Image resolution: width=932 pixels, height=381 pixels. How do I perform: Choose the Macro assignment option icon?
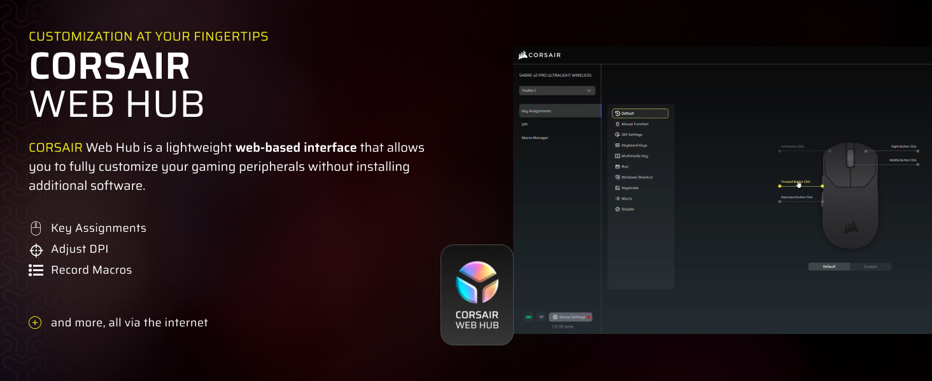click(618, 199)
